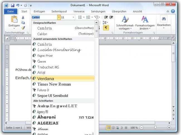Click the tab selector box left of ruler
The width and height of the screenshot is (181, 135).
click(x=7, y=38)
